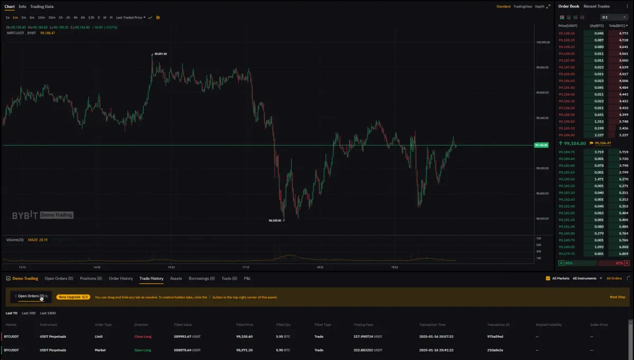The width and height of the screenshot is (634, 360).
Task: Click the buy/sell ratio bar below order book
Action: click(x=593, y=263)
